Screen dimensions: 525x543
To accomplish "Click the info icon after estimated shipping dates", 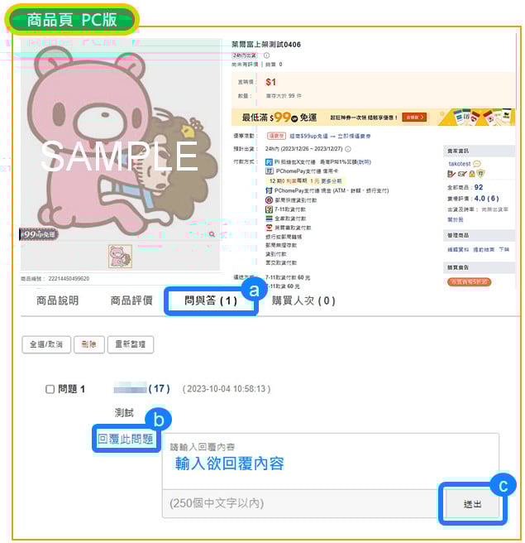I will click(348, 149).
